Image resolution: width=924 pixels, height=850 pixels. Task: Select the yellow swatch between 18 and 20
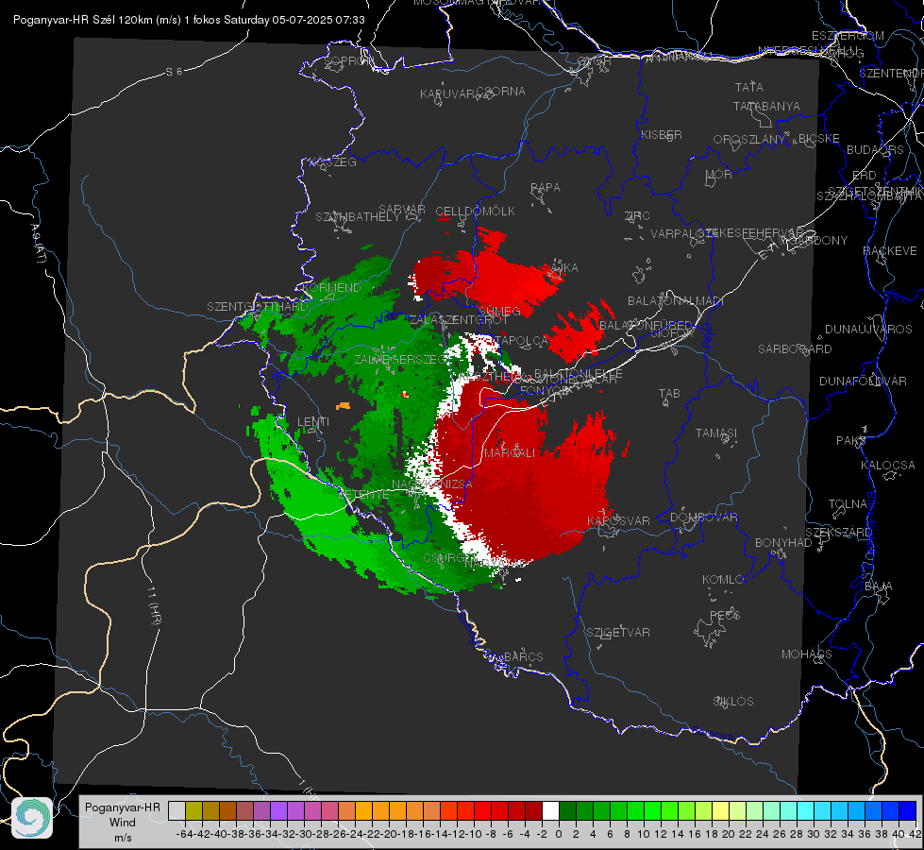pyautogui.click(x=721, y=811)
